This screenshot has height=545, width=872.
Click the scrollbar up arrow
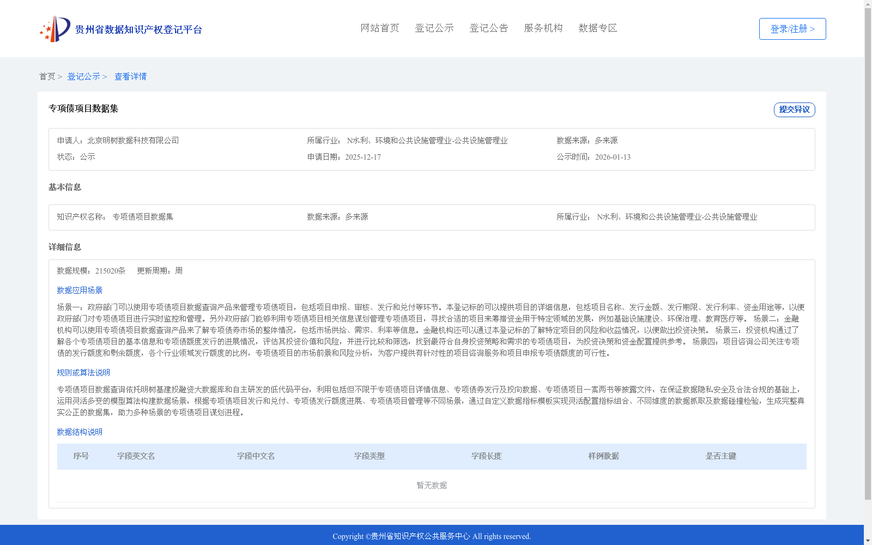tap(868, 4)
